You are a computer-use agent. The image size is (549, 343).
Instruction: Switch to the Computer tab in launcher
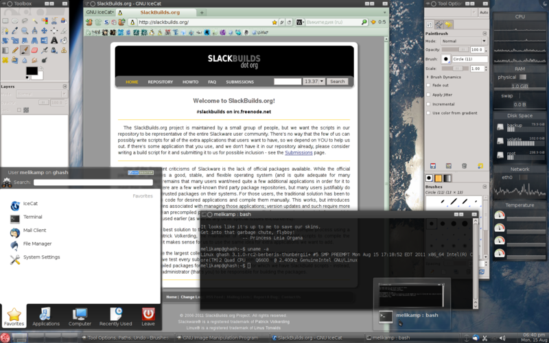[x=80, y=317]
